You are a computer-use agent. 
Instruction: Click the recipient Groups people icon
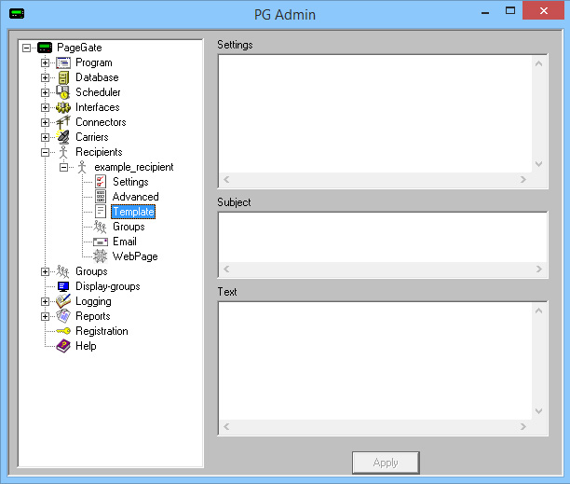pyautogui.click(x=100, y=227)
